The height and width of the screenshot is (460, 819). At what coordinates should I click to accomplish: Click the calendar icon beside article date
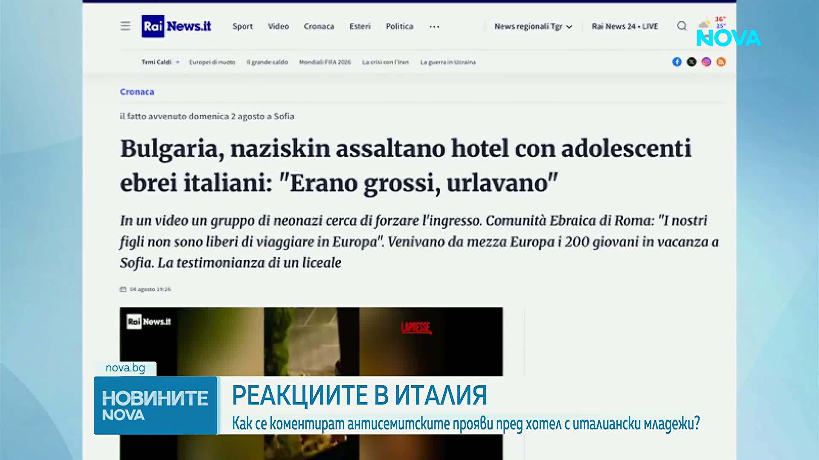(123, 289)
